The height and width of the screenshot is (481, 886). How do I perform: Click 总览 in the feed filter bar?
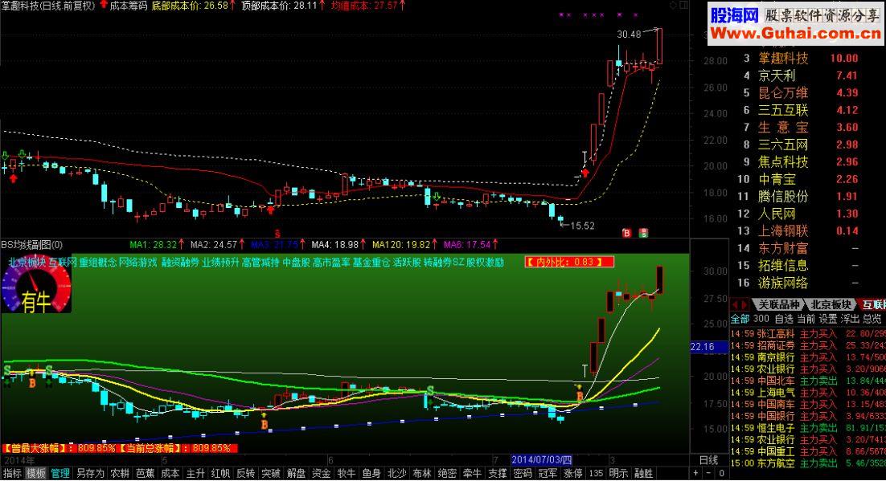pos(872,319)
